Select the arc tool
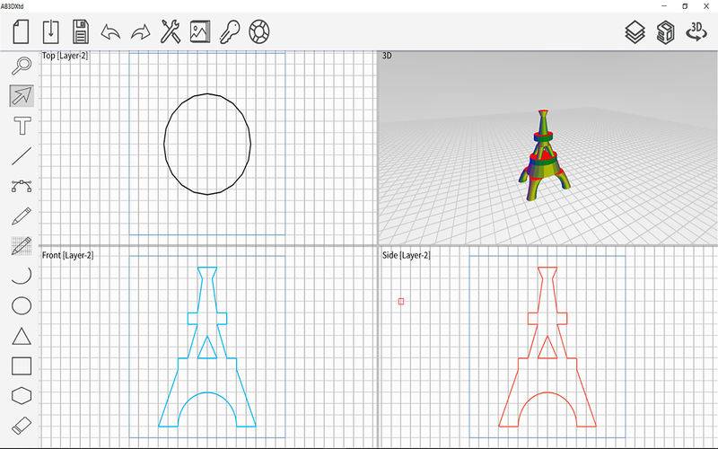718x449 pixels. coord(22,275)
